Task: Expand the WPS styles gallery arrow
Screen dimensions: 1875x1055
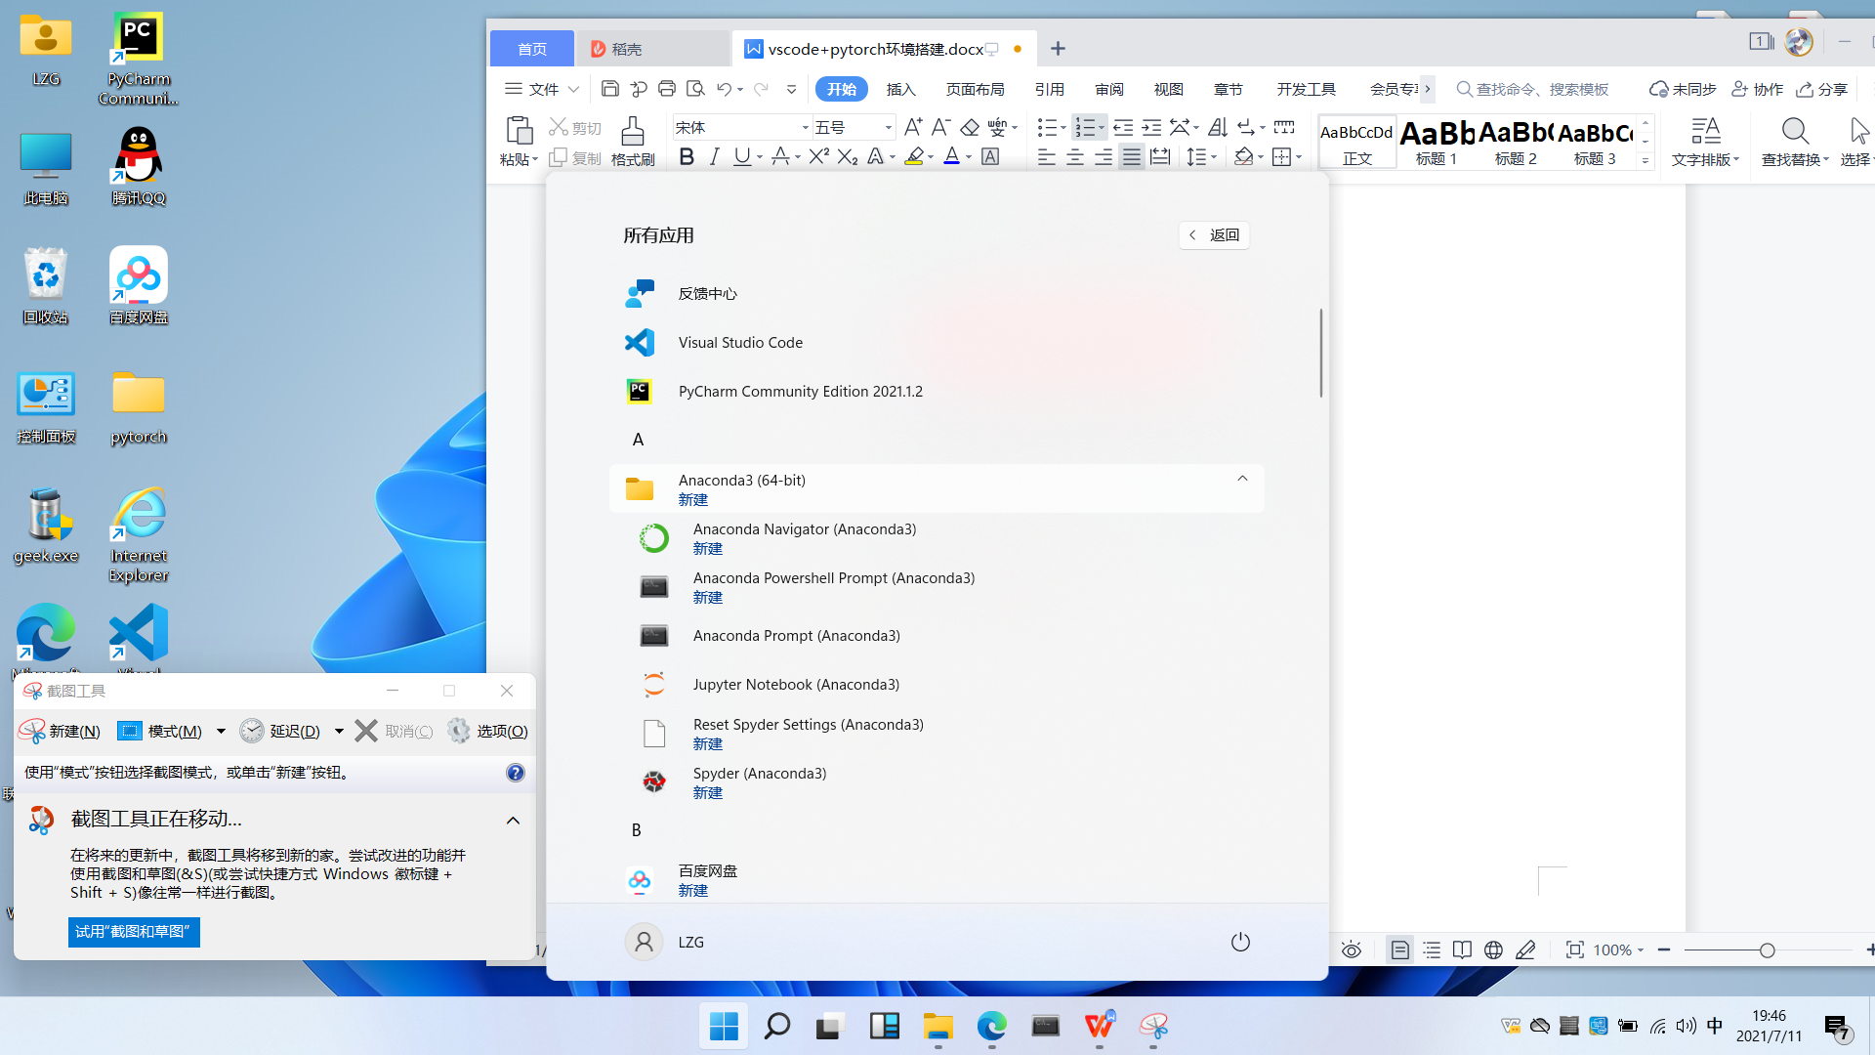Action: tap(1646, 161)
